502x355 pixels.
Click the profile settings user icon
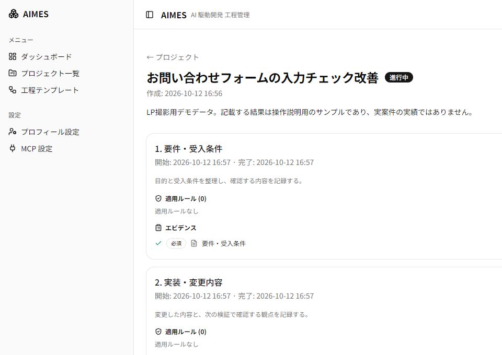[x=13, y=132]
